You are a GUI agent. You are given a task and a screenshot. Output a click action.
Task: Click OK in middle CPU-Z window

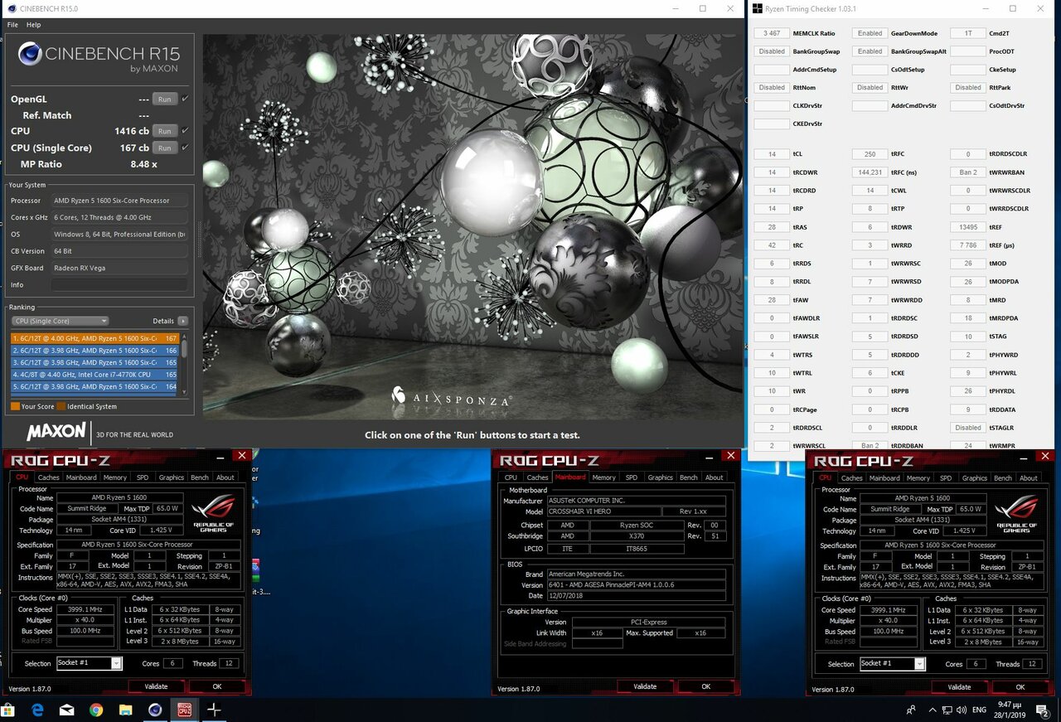(706, 686)
